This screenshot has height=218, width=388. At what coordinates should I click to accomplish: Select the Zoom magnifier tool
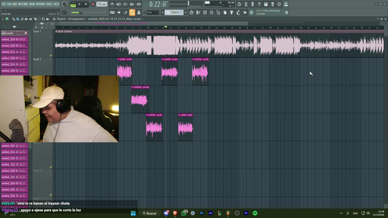(43, 19)
